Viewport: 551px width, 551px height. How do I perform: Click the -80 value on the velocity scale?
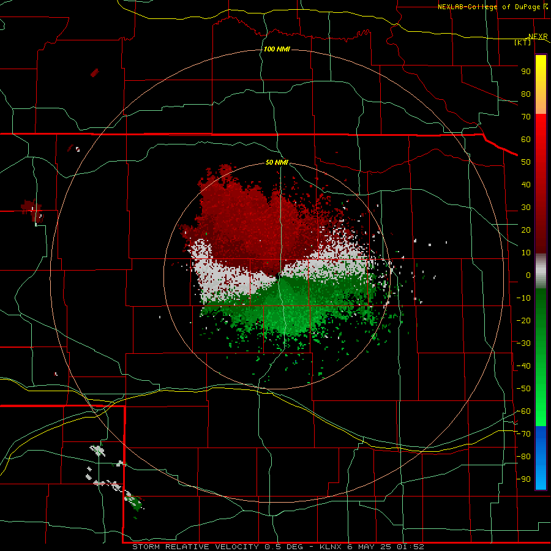tap(523, 457)
